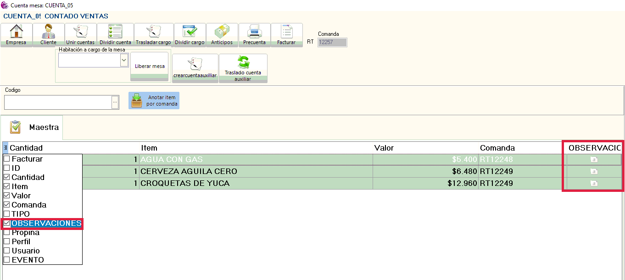Viewport: 625px width, 280px height.
Task: Open the Codigo lookup ellipsis button
Action: coord(115,102)
